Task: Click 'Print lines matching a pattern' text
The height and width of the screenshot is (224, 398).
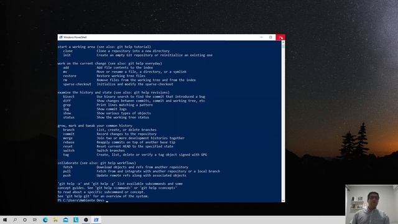Action: (x=124, y=105)
